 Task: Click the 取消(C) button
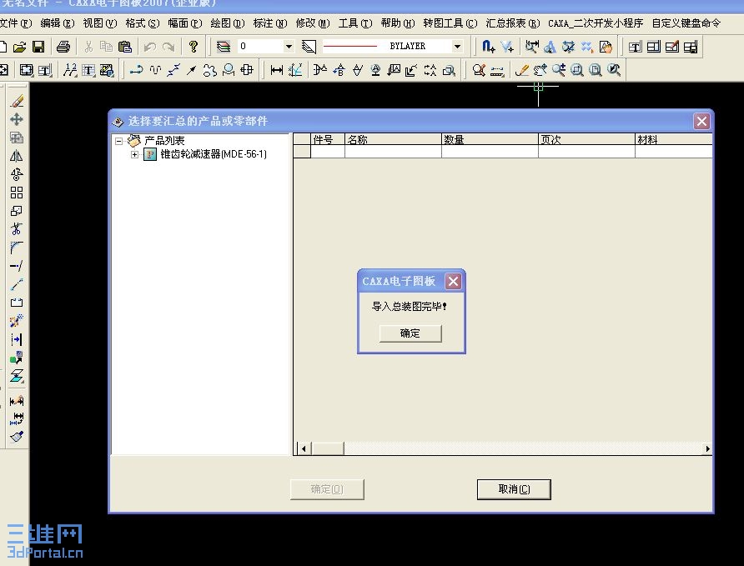[x=514, y=489]
